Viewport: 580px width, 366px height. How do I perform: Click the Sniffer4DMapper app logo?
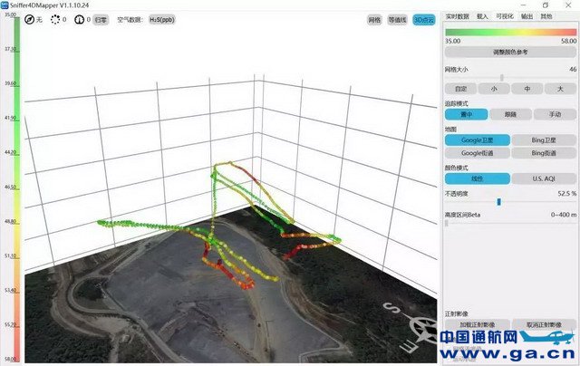point(6,5)
